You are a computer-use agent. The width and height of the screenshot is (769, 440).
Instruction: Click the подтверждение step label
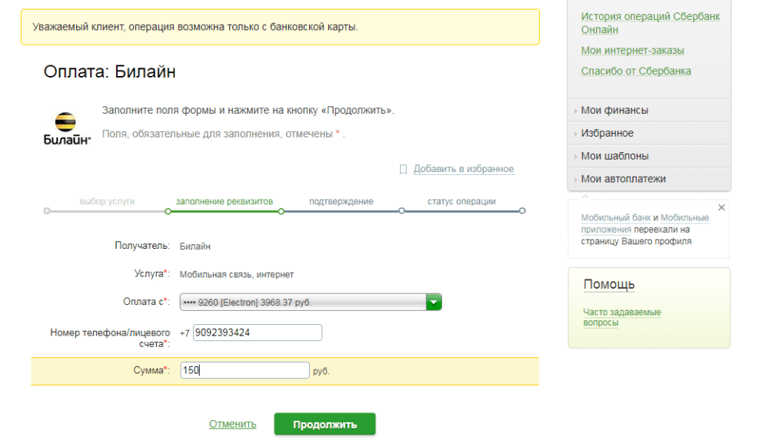(341, 201)
